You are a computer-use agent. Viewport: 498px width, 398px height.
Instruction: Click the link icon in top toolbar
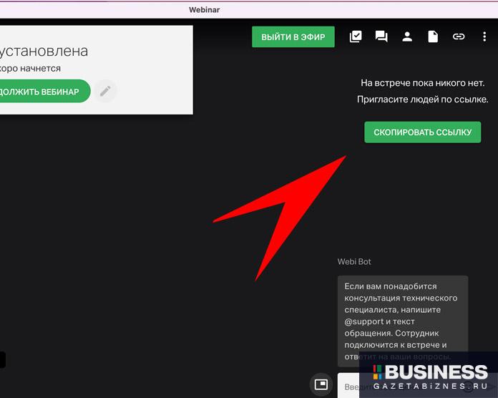point(459,37)
